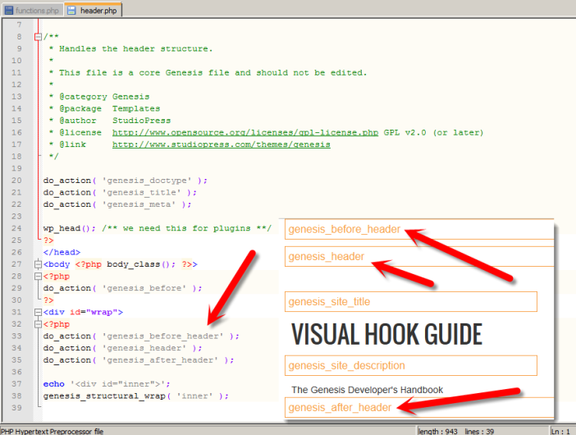
Task: Collapse the comment block at line 8
Action: coord(38,36)
